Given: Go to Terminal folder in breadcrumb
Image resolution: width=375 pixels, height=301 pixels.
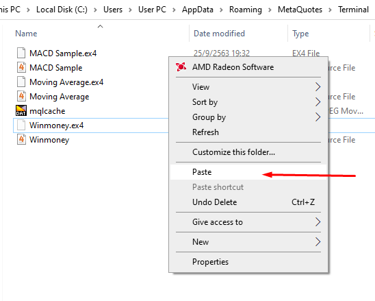Looking at the screenshot, I should coord(353,10).
